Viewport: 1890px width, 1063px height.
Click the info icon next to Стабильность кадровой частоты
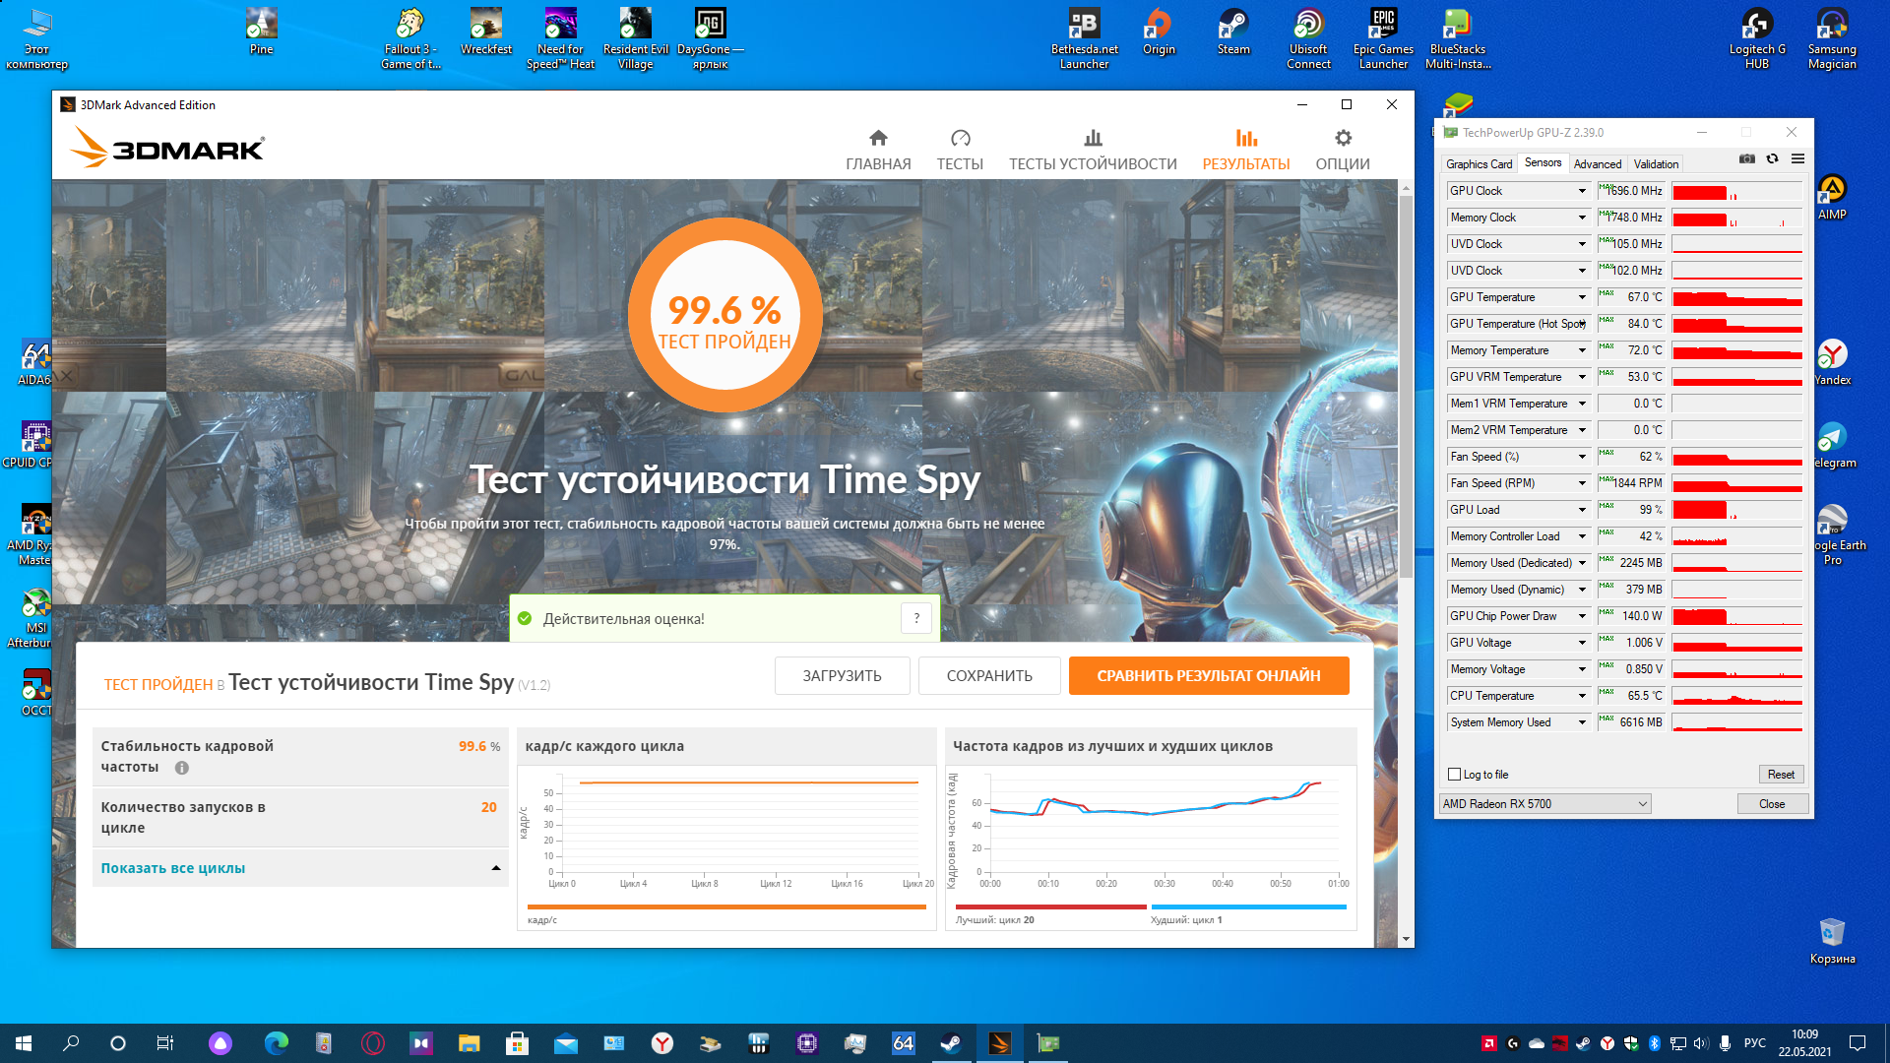(182, 768)
